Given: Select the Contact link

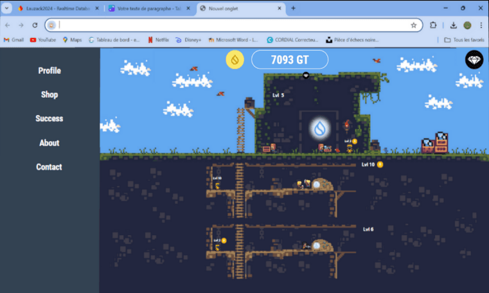Looking at the screenshot, I should pyautogui.click(x=49, y=167).
